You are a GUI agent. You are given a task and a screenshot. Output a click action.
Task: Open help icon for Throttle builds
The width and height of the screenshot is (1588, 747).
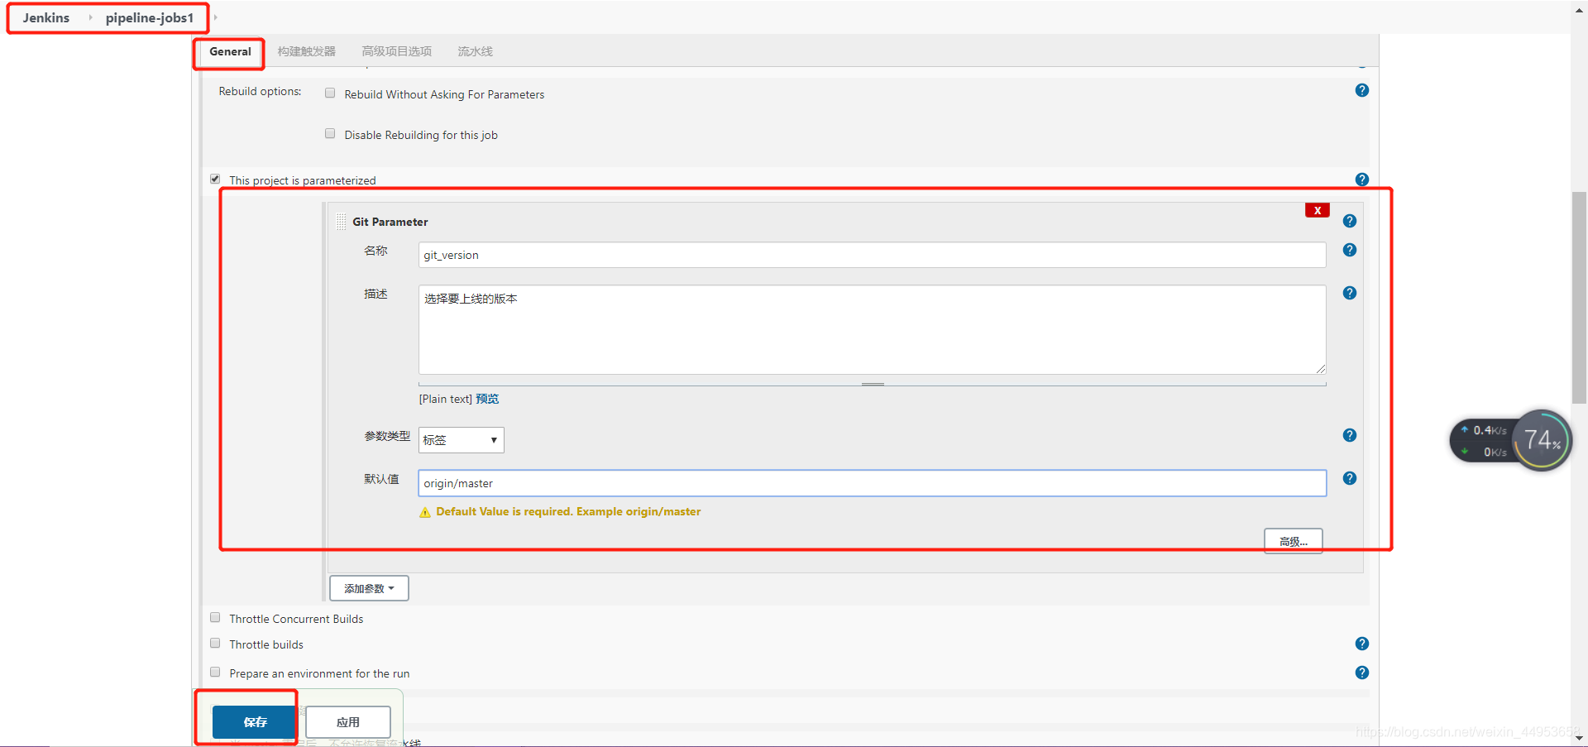point(1361,644)
